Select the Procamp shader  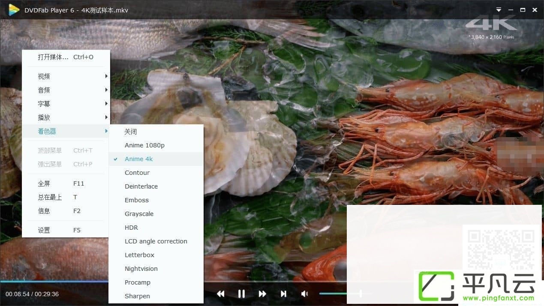[x=156, y=282]
